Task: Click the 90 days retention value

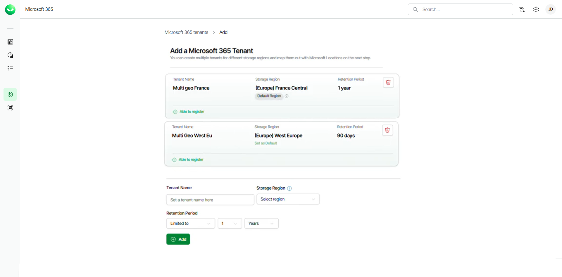Action: (346, 136)
